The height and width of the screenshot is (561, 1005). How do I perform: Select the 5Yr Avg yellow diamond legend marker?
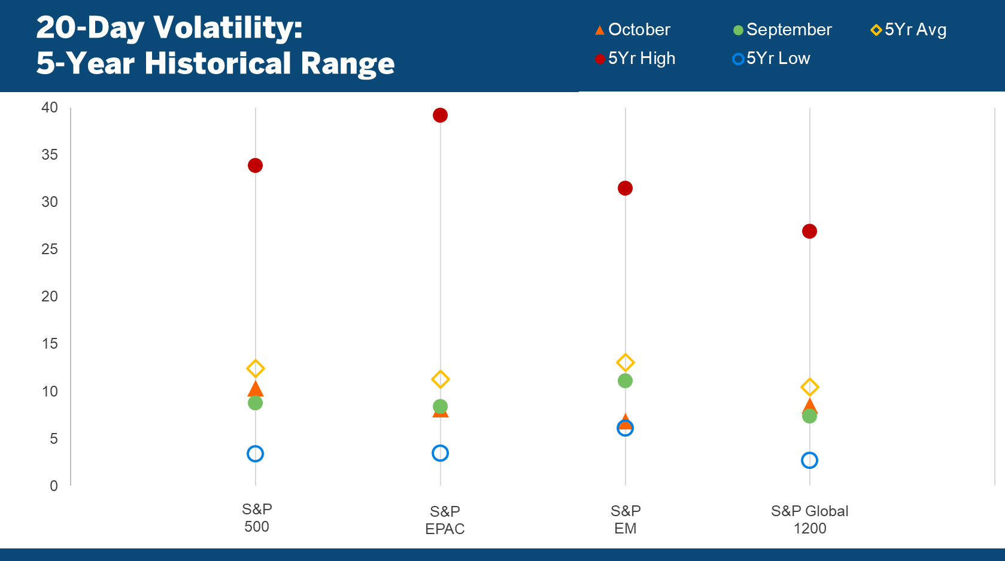tap(876, 30)
